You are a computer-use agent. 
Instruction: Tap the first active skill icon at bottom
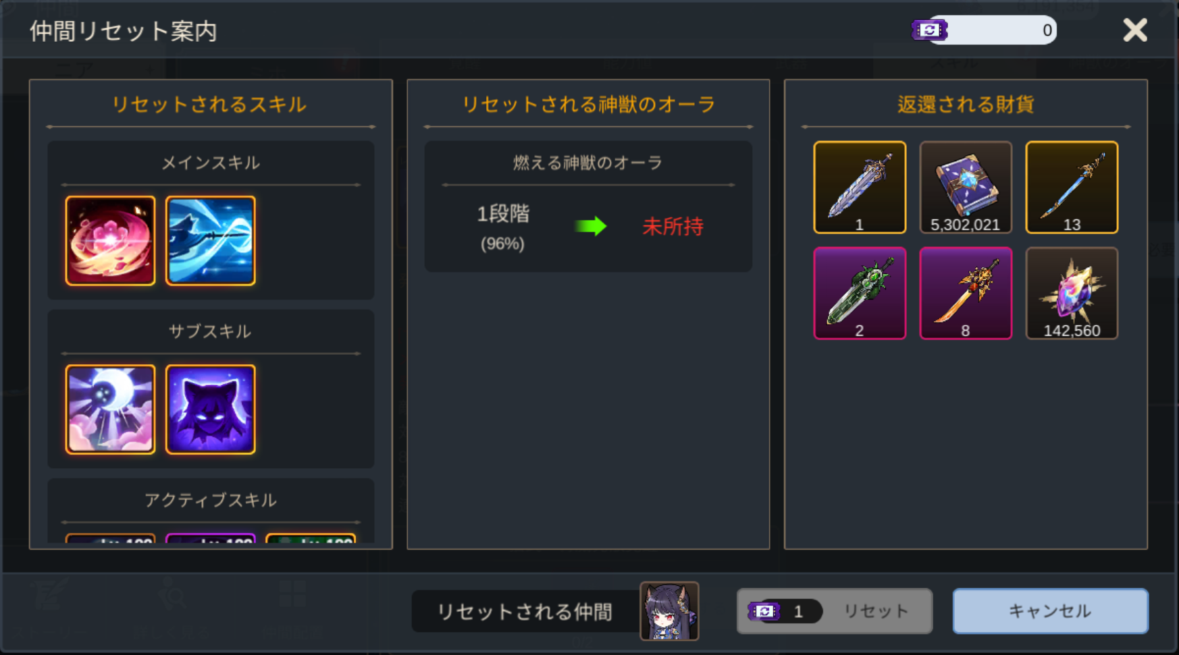[x=110, y=538]
